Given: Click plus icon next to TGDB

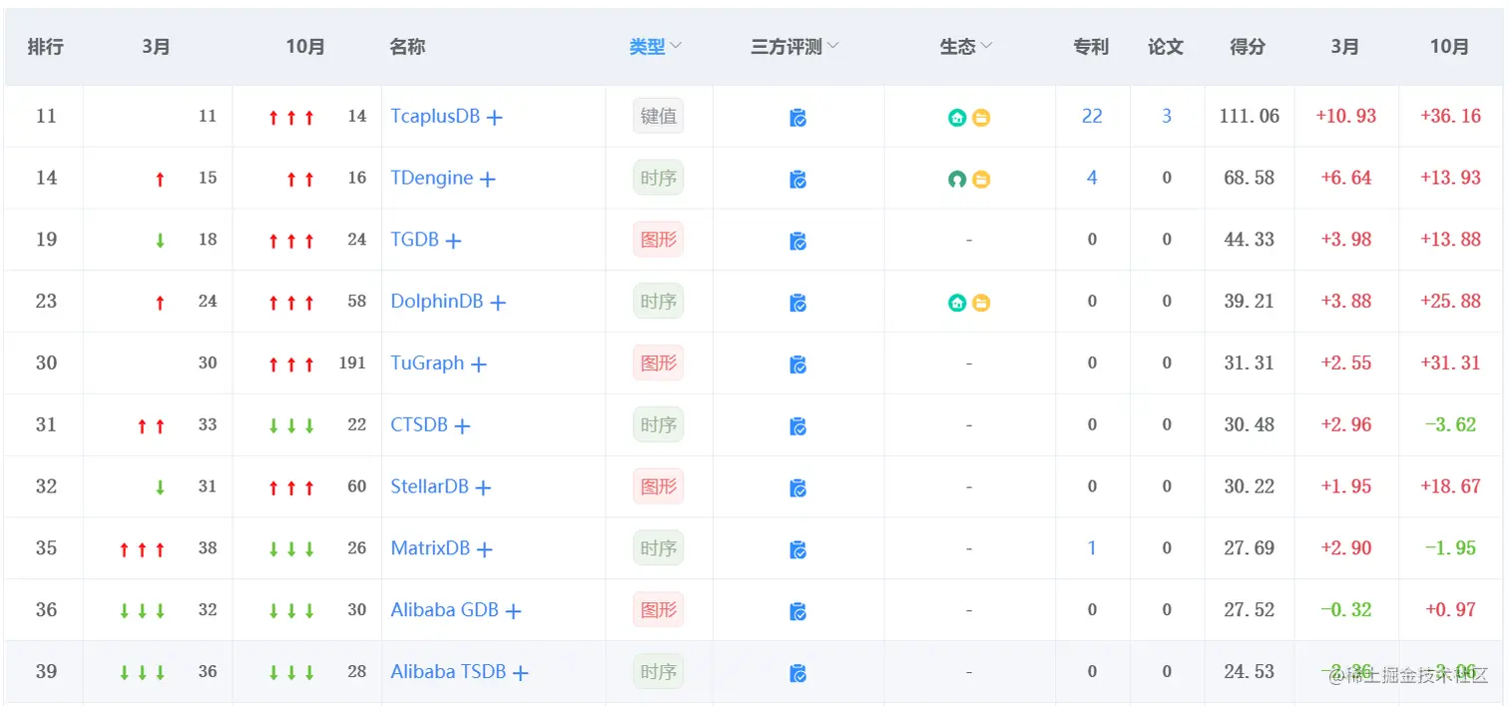Looking at the screenshot, I should click(x=453, y=242).
